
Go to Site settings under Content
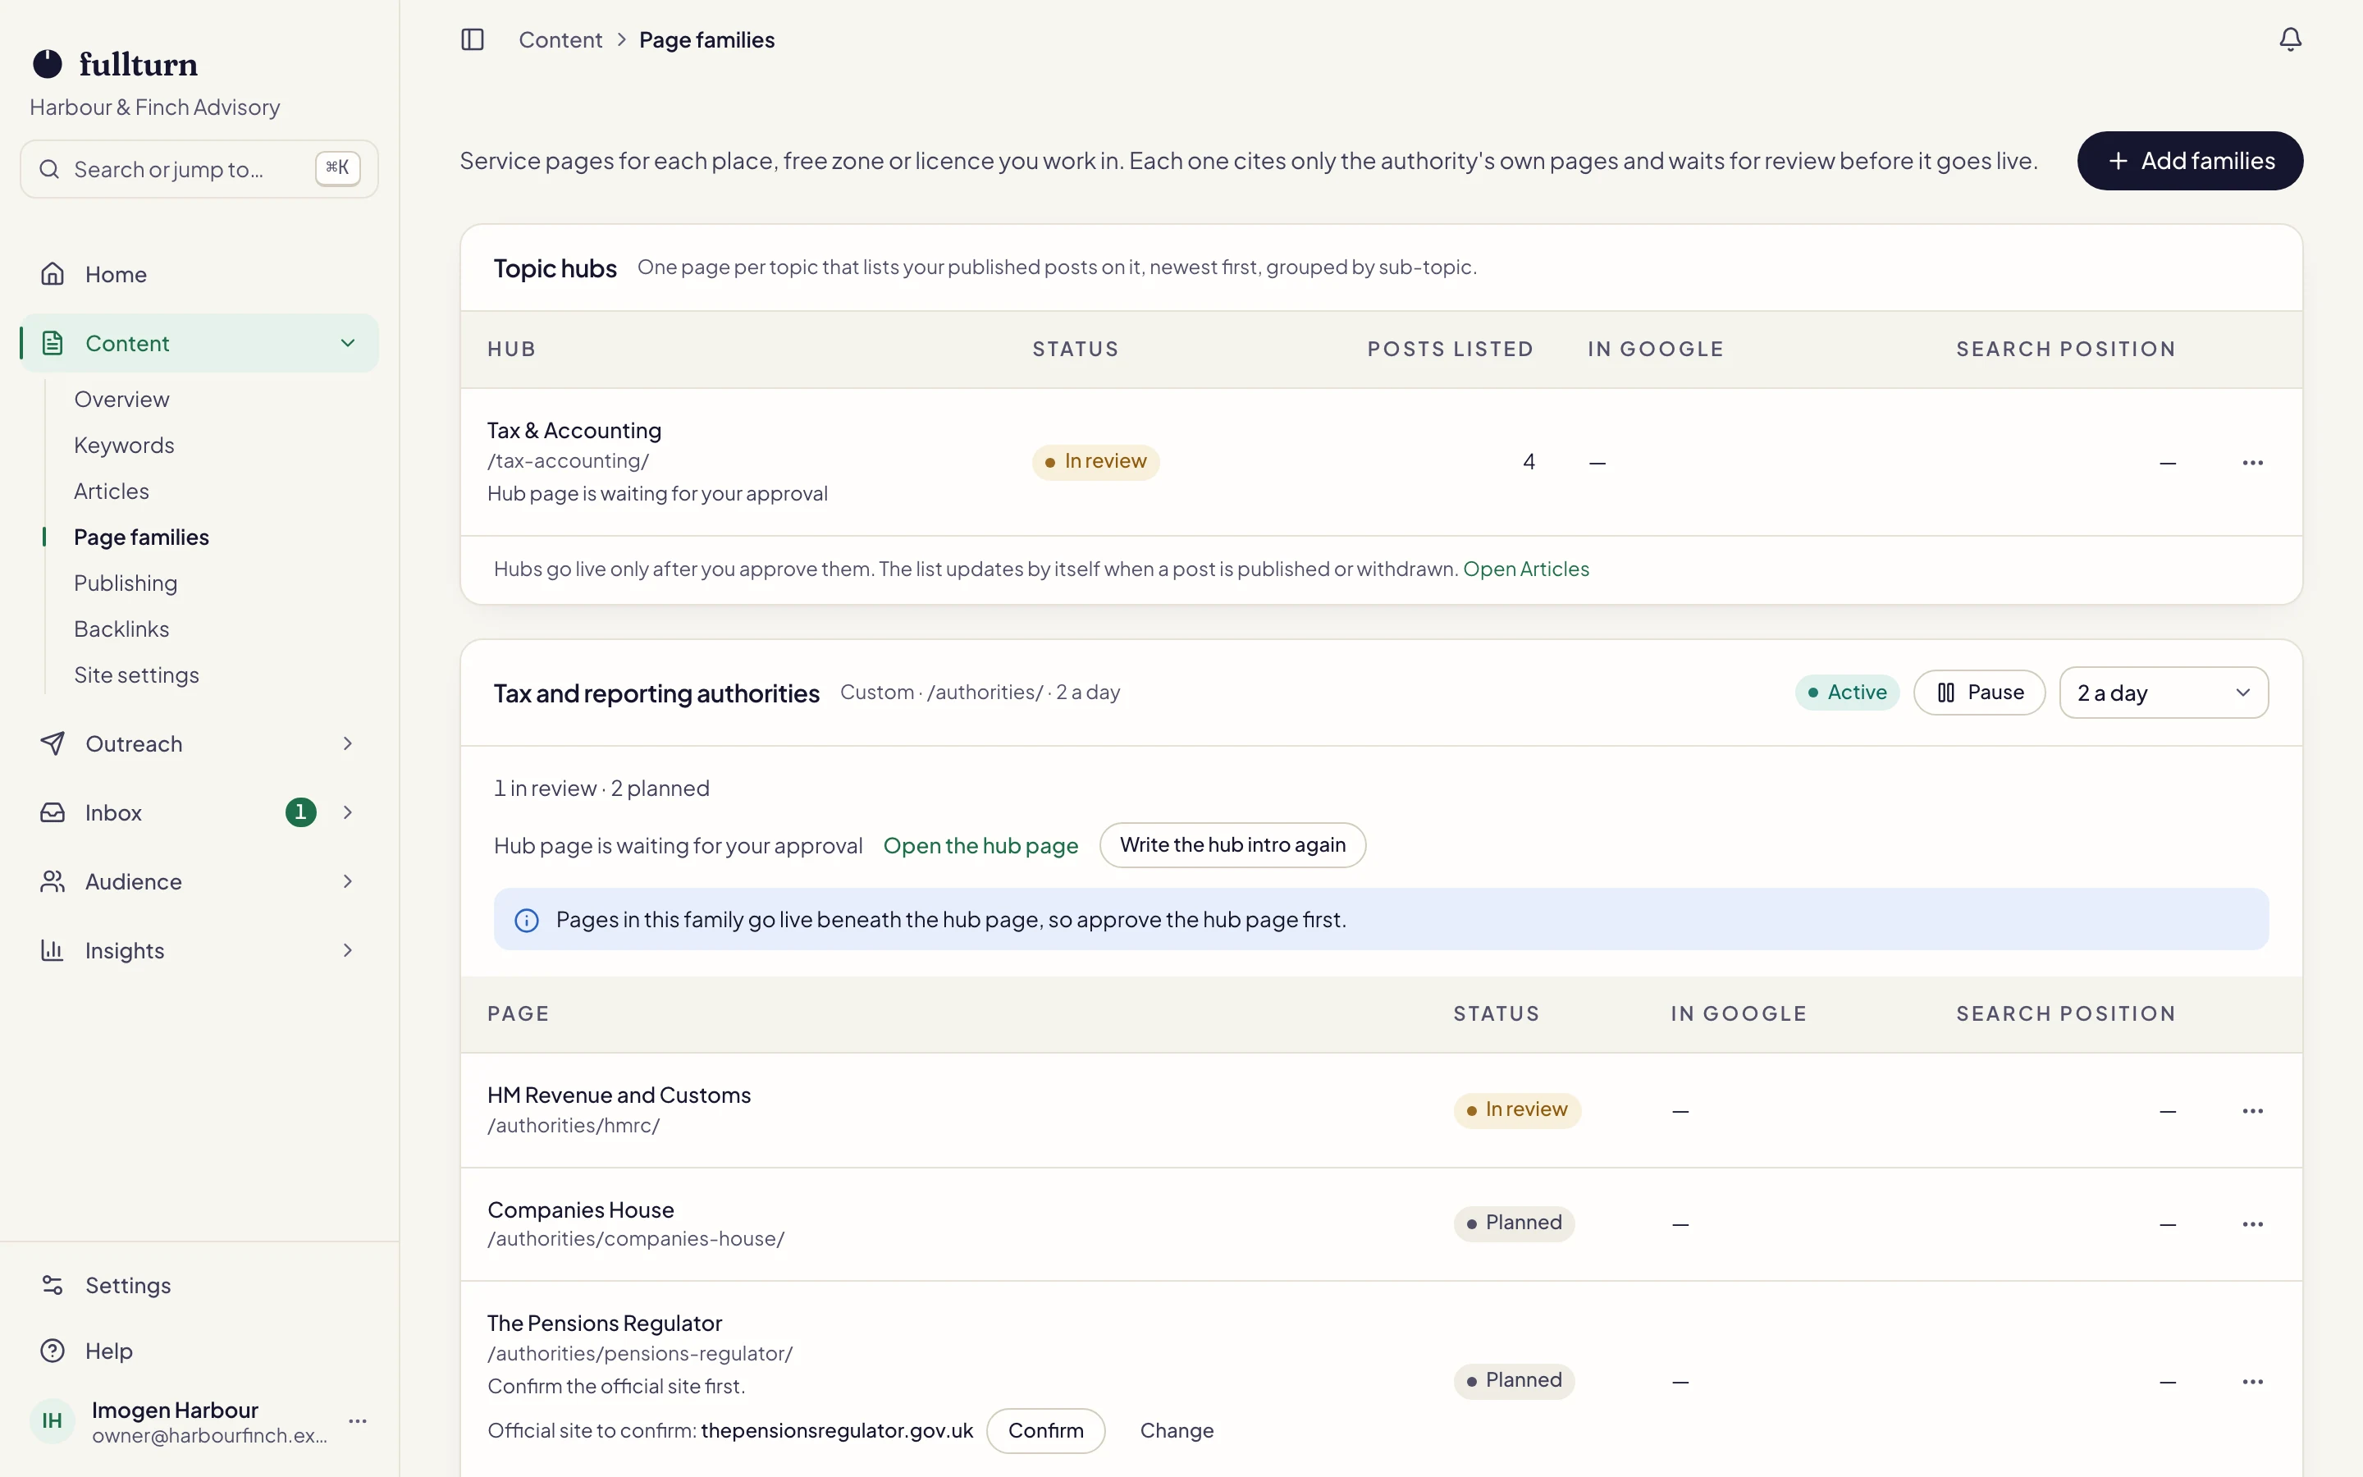tap(137, 675)
